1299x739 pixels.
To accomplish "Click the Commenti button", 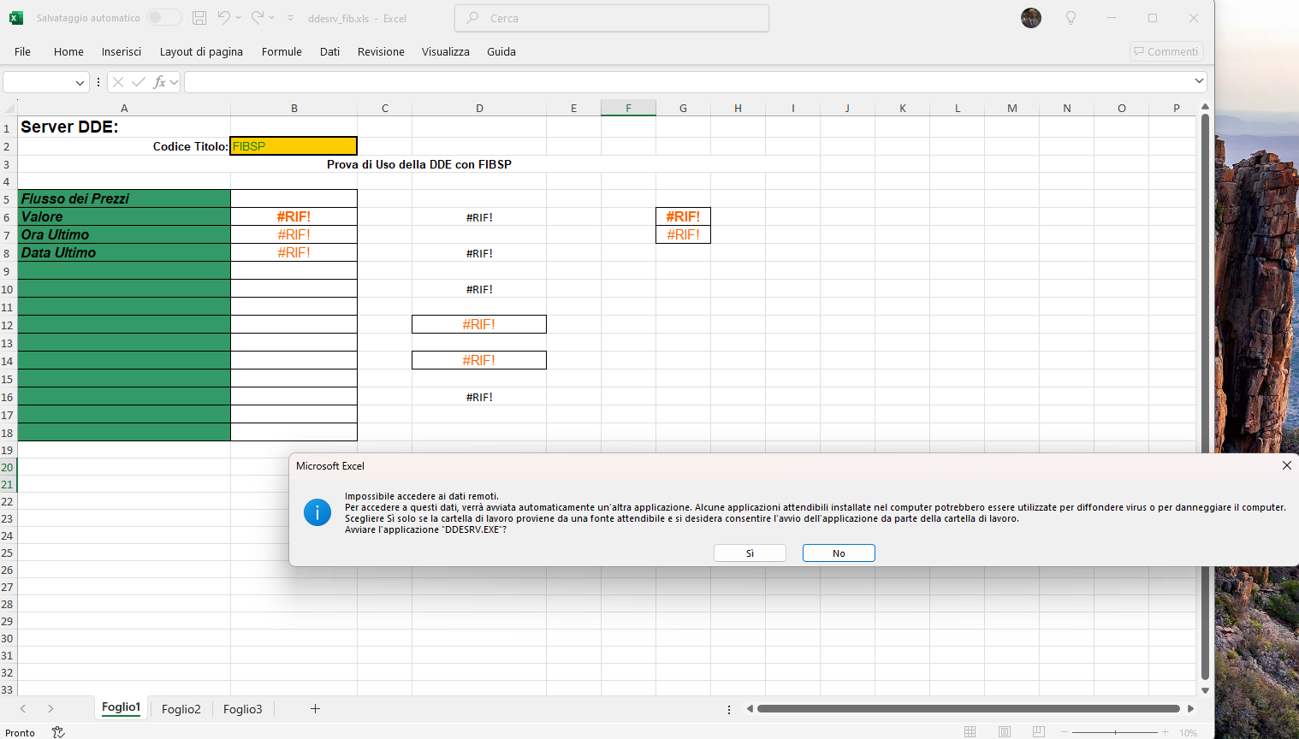I will tap(1166, 51).
